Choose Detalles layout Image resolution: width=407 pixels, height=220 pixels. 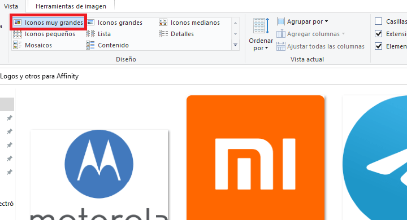coord(176,34)
